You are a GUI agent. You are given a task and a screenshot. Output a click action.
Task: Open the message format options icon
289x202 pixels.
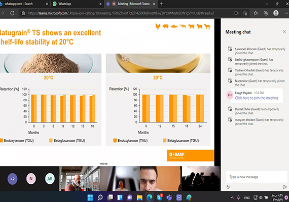(x=228, y=187)
